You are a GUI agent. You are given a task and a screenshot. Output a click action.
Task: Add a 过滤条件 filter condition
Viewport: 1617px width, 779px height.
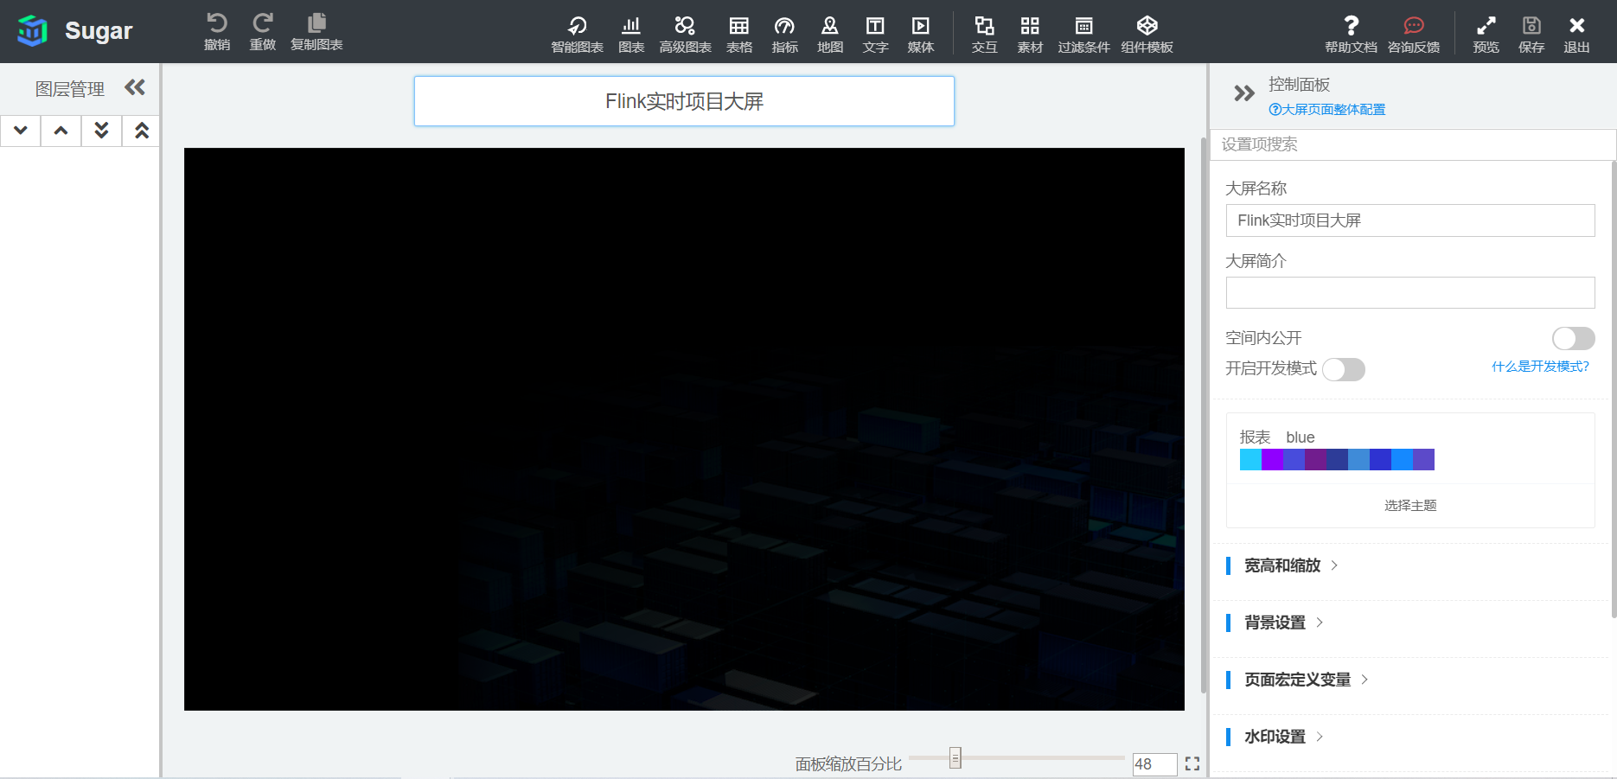(1083, 35)
